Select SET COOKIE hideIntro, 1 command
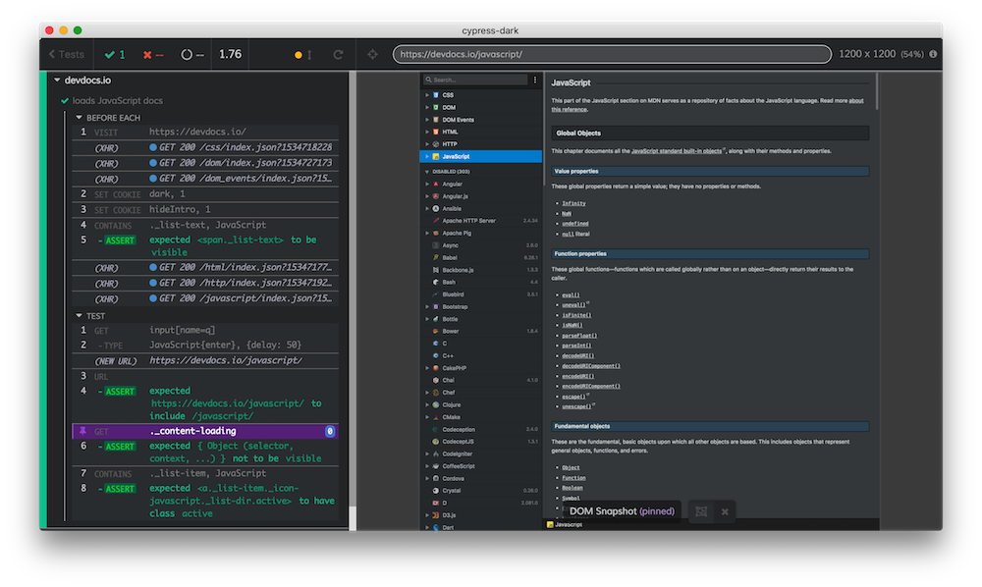This screenshot has height=587, width=982. pyautogui.click(x=205, y=210)
